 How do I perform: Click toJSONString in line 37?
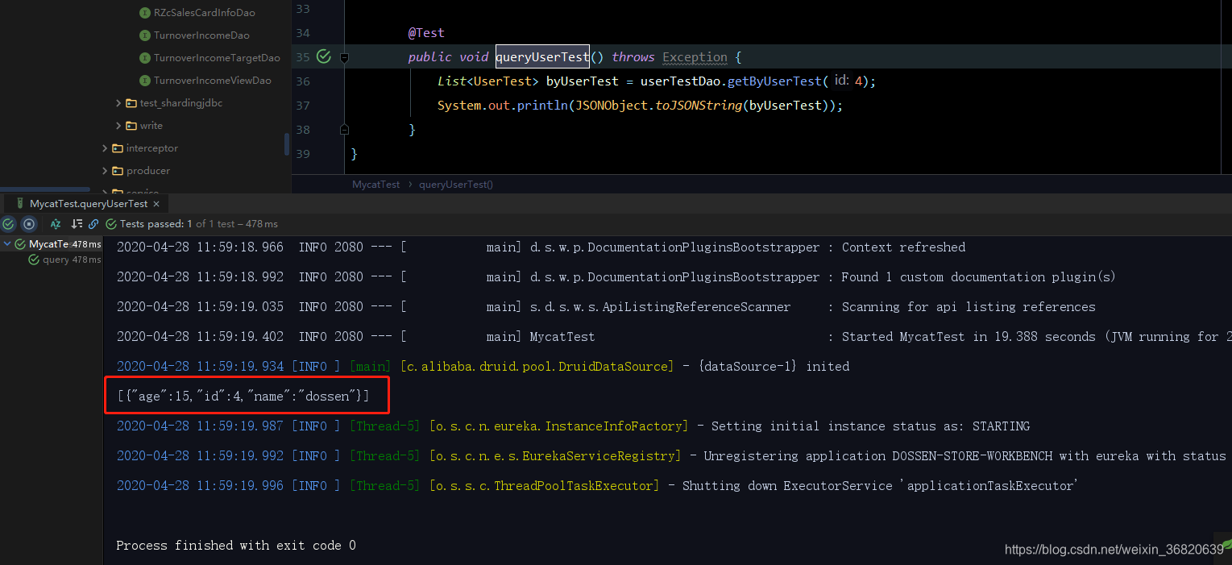pos(699,106)
